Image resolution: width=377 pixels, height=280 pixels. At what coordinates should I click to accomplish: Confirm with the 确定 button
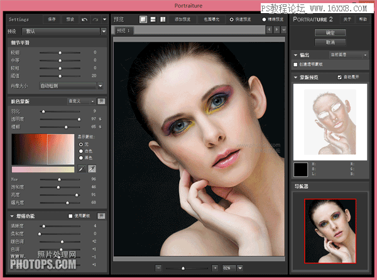[x=330, y=32]
